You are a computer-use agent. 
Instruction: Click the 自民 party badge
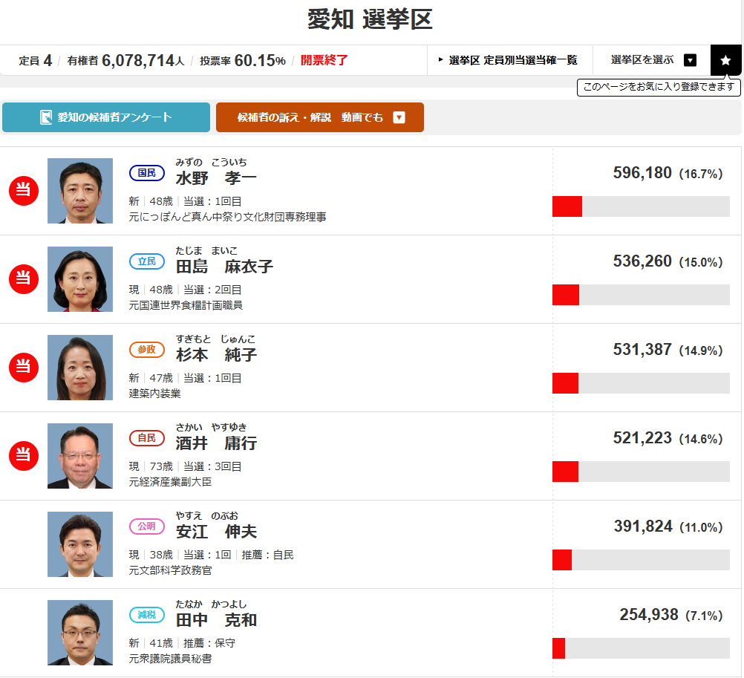click(147, 438)
